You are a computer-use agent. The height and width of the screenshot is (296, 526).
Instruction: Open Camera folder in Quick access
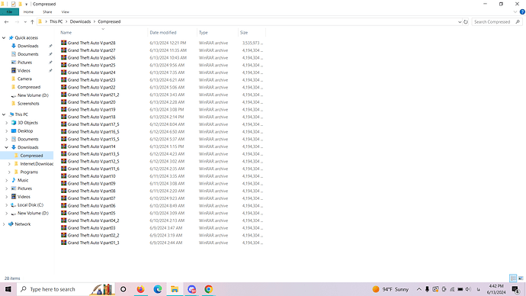click(24, 79)
